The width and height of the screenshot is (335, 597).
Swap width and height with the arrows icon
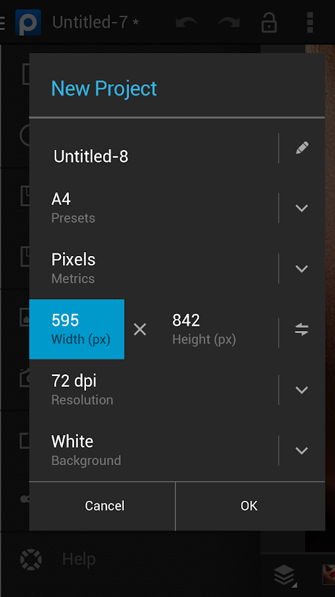(x=302, y=329)
